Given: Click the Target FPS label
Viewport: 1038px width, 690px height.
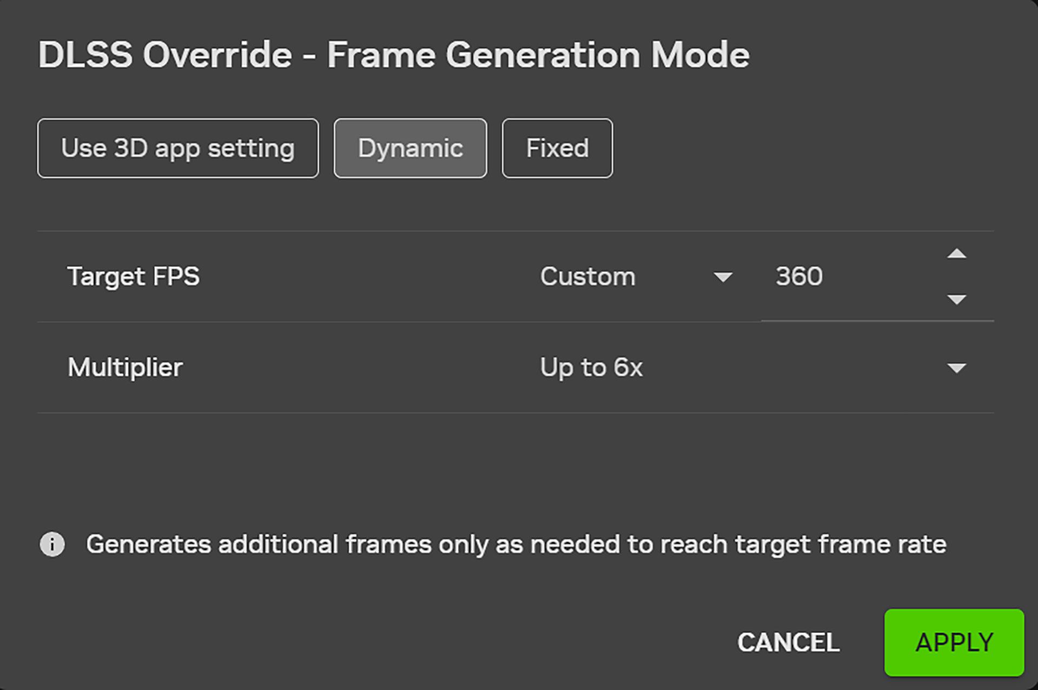Looking at the screenshot, I should point(134,277).
